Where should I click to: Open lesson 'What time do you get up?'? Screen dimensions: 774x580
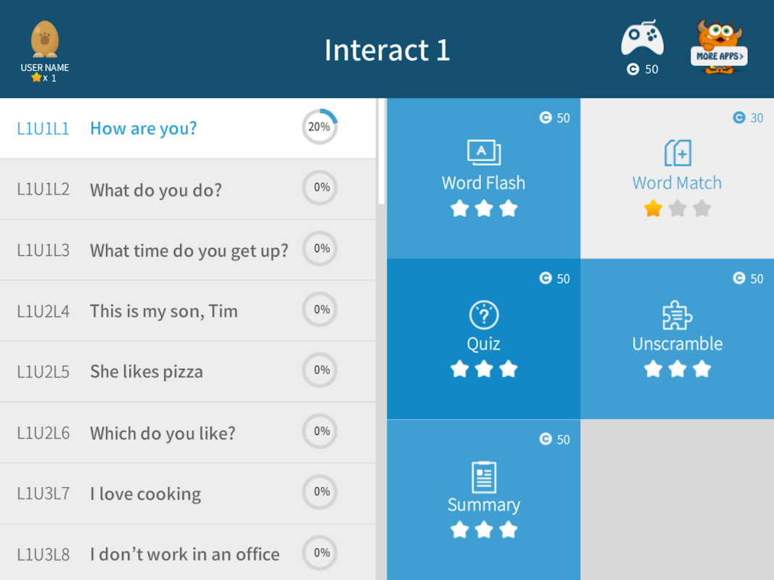coord(189,251)
